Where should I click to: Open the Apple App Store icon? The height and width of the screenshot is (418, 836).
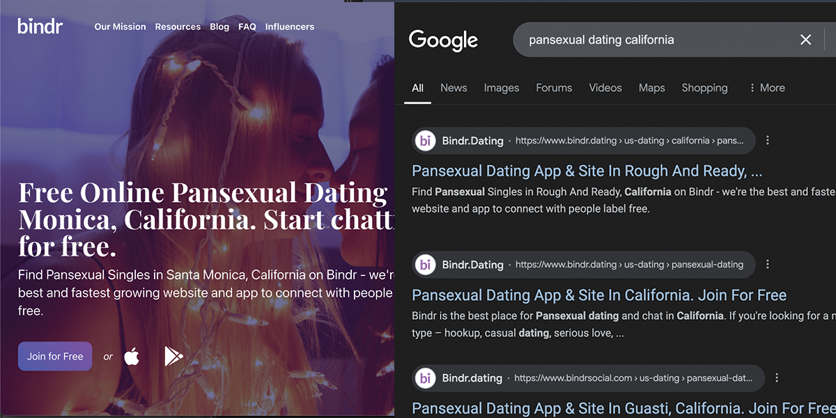point(132,356)
